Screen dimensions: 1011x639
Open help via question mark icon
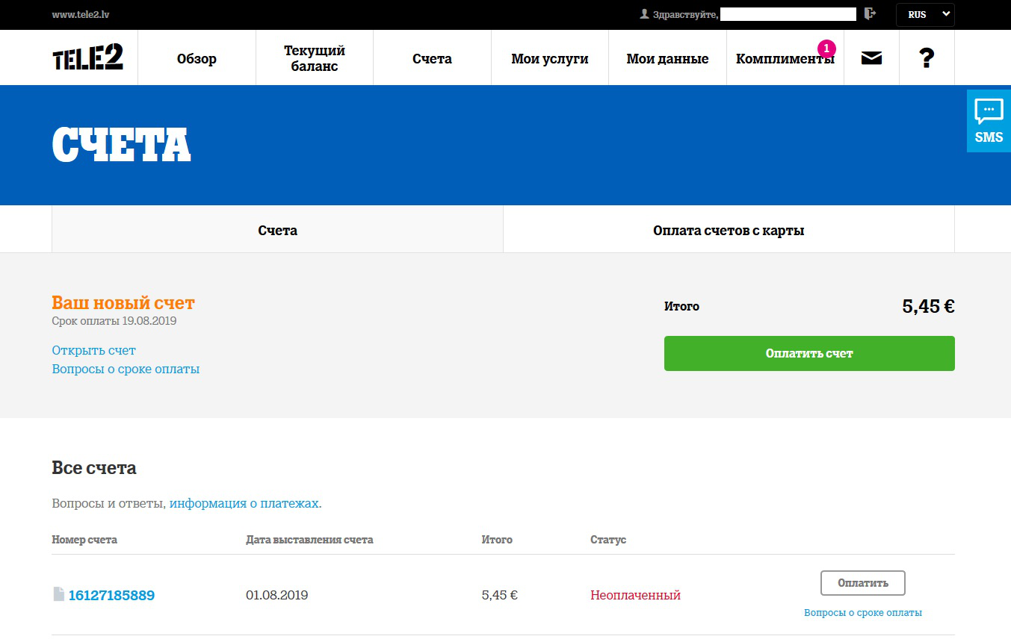927,58
